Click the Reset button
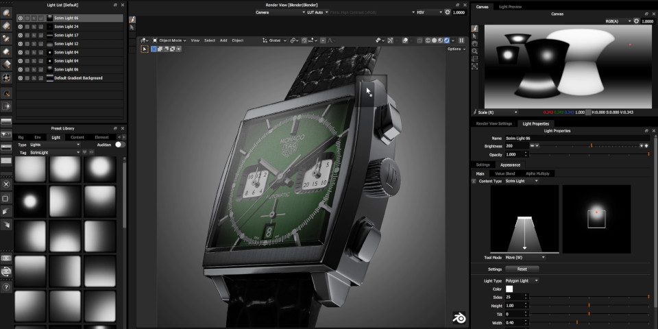 click(522, 269)
